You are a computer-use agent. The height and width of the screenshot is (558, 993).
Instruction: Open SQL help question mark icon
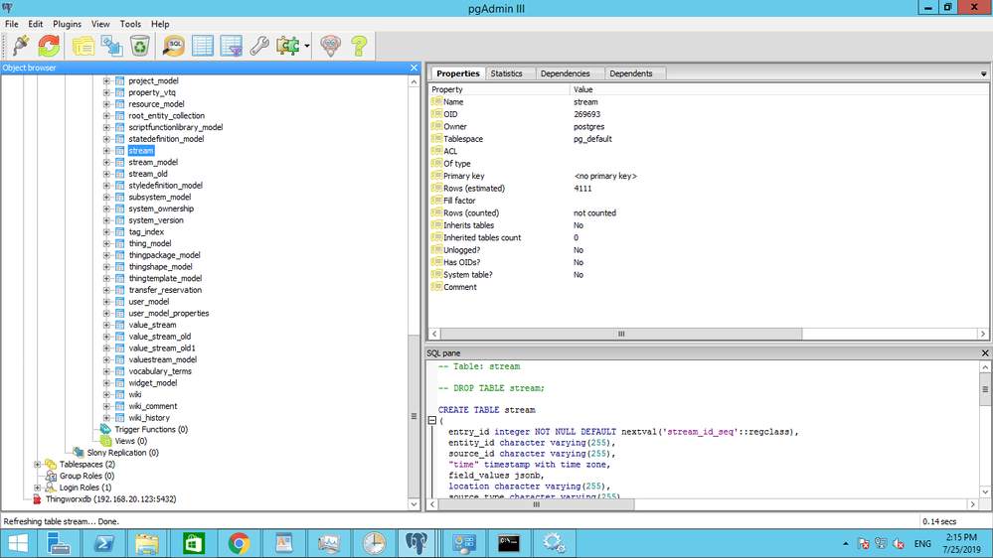click(x=359, y=46)
